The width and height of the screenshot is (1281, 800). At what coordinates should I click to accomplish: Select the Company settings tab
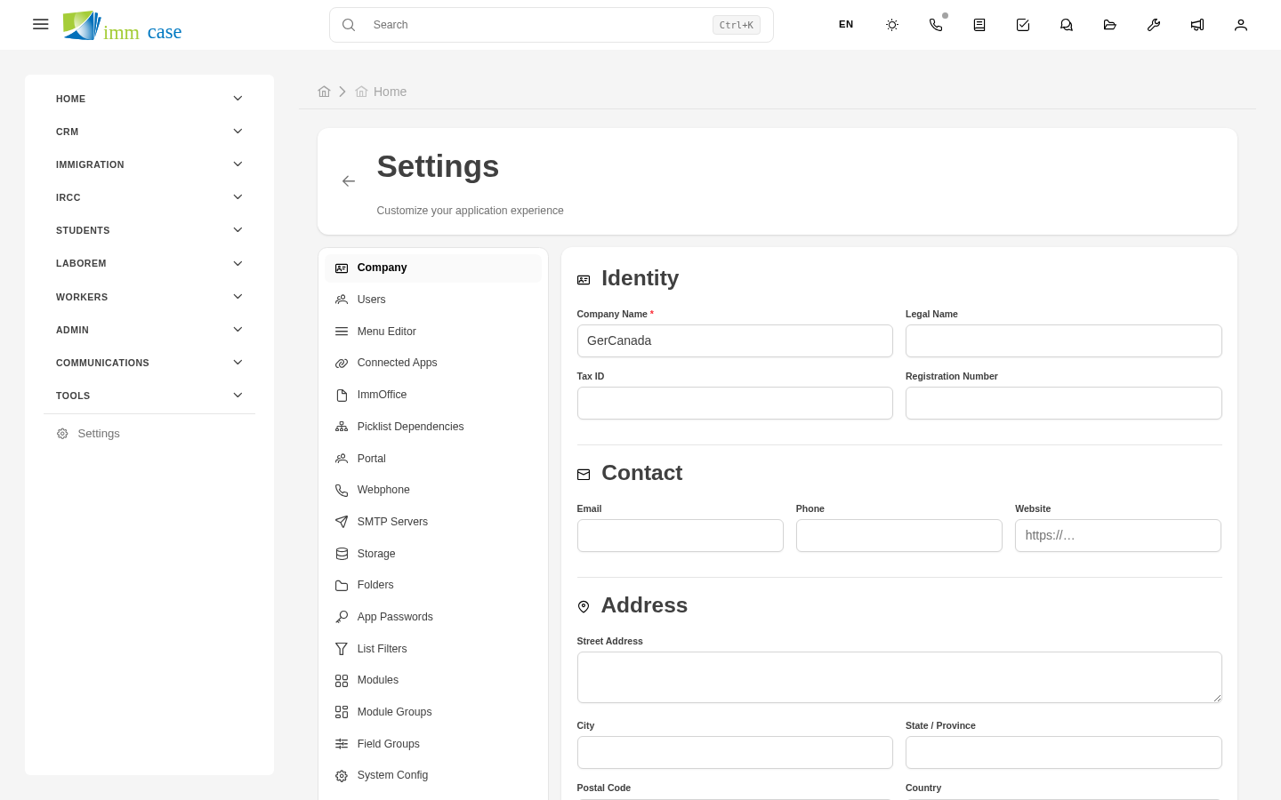433,268
